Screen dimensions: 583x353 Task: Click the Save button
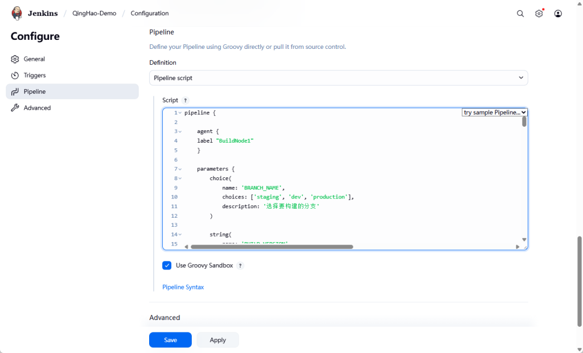click(170, 340)
